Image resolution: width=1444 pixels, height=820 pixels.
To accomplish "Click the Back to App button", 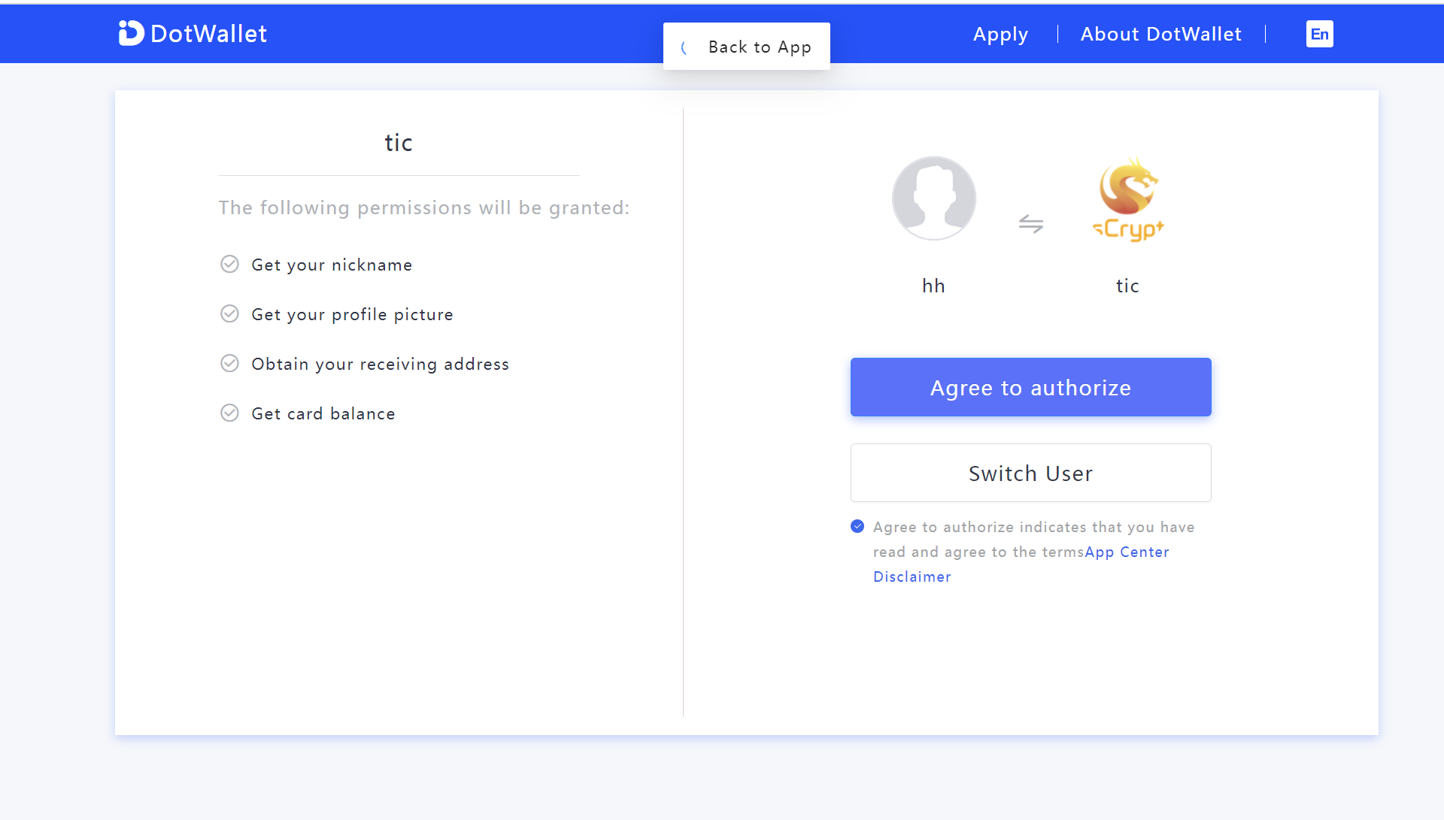I will 759,47.
